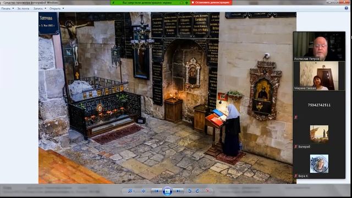Delete the photo with the red X
This screenshot has height=198, width=352.
pos(208,191)
